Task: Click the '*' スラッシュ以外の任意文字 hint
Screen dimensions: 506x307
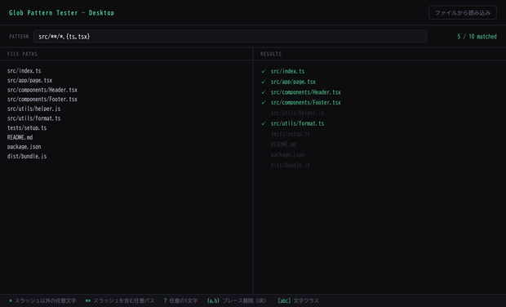Action: point(42,300)
